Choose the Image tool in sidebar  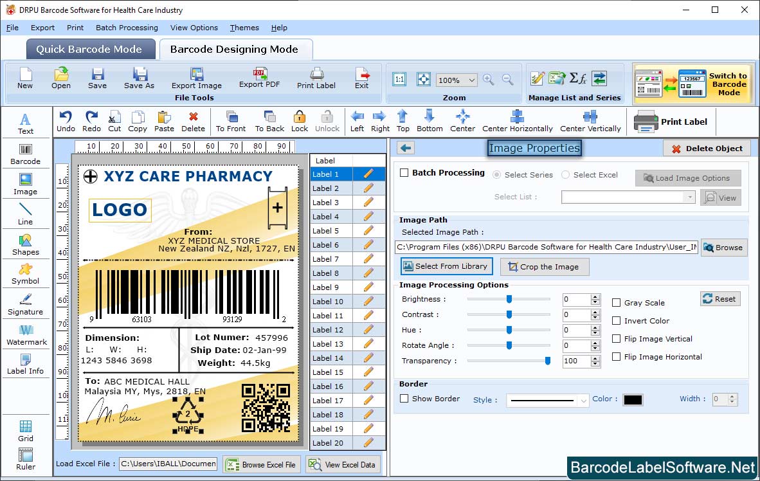click(x=25, y=185)
